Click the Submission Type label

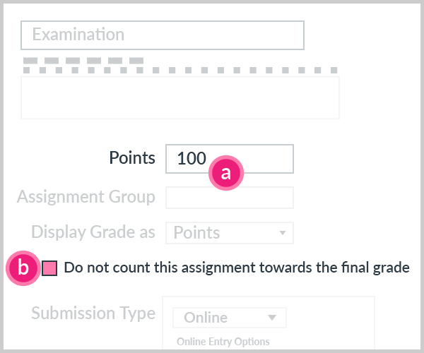(93, 313)
